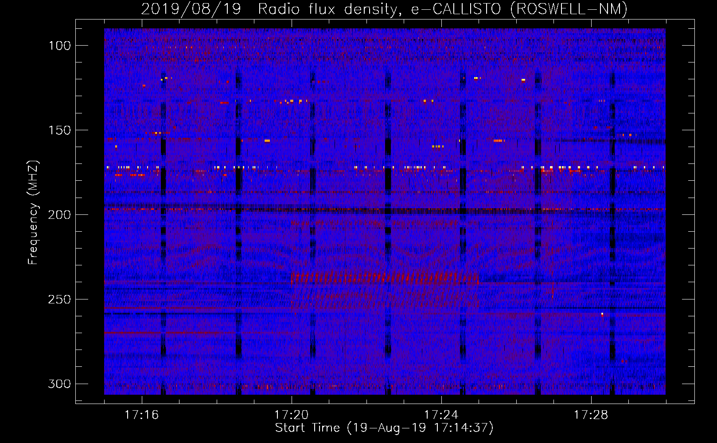Click the red burst band near 240 MHz

385,278
